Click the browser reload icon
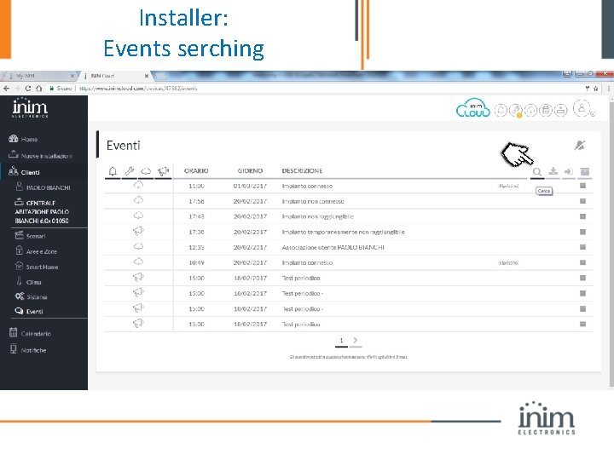 tap(28, 89)
